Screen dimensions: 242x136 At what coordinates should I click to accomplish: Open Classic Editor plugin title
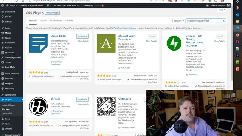[x=58, y=36]
